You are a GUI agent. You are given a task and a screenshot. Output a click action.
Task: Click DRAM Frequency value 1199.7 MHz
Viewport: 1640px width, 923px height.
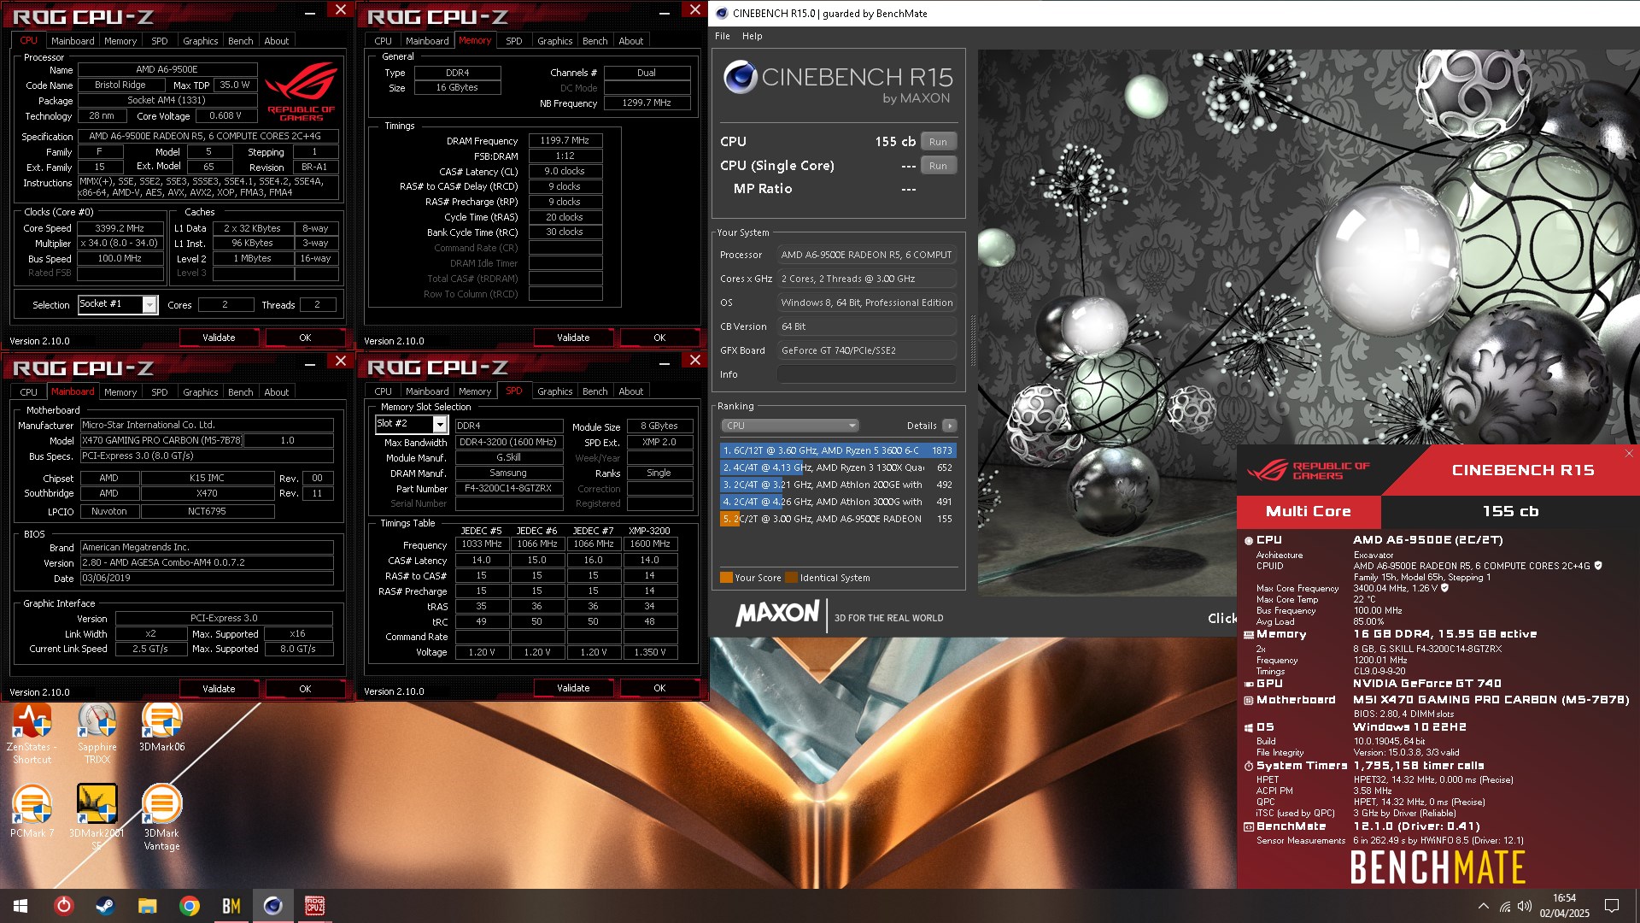coord(565,141)
